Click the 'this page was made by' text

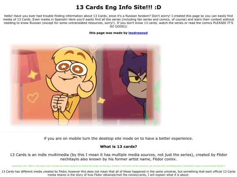coord(108,33)
